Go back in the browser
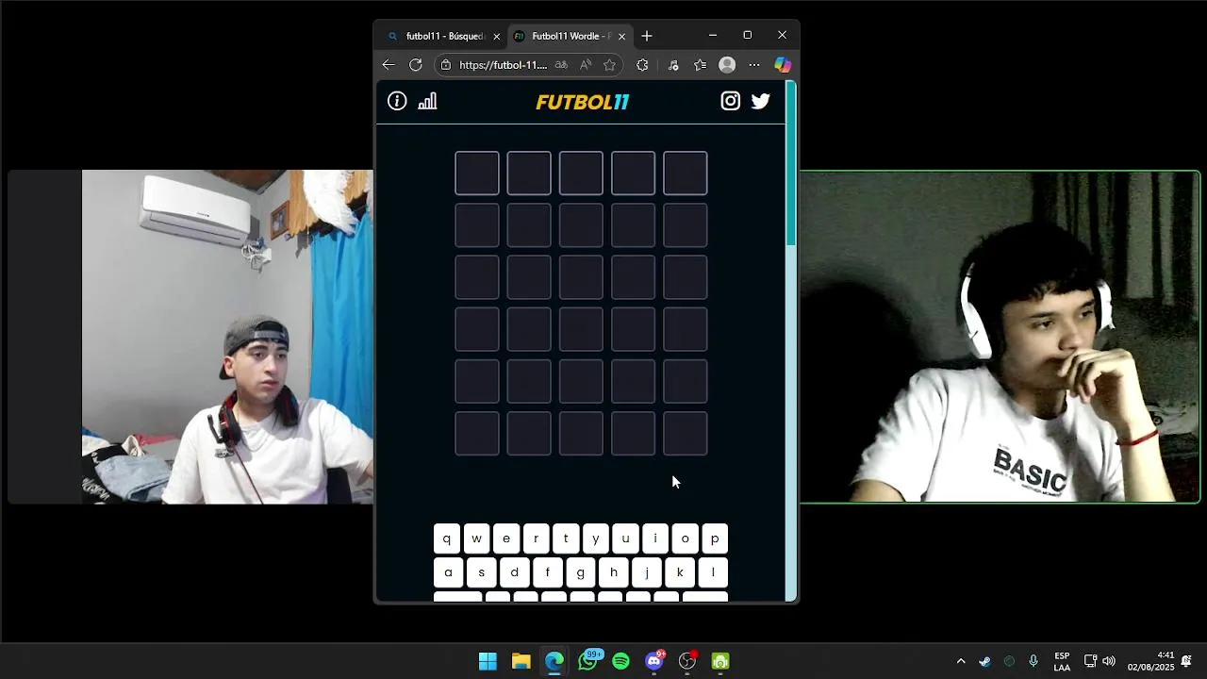The height and width of the screenshot is (679, 1207). 389,65
